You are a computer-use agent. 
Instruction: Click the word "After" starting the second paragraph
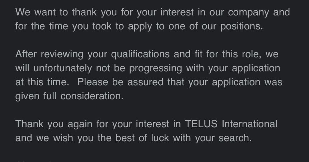(26, 54)
